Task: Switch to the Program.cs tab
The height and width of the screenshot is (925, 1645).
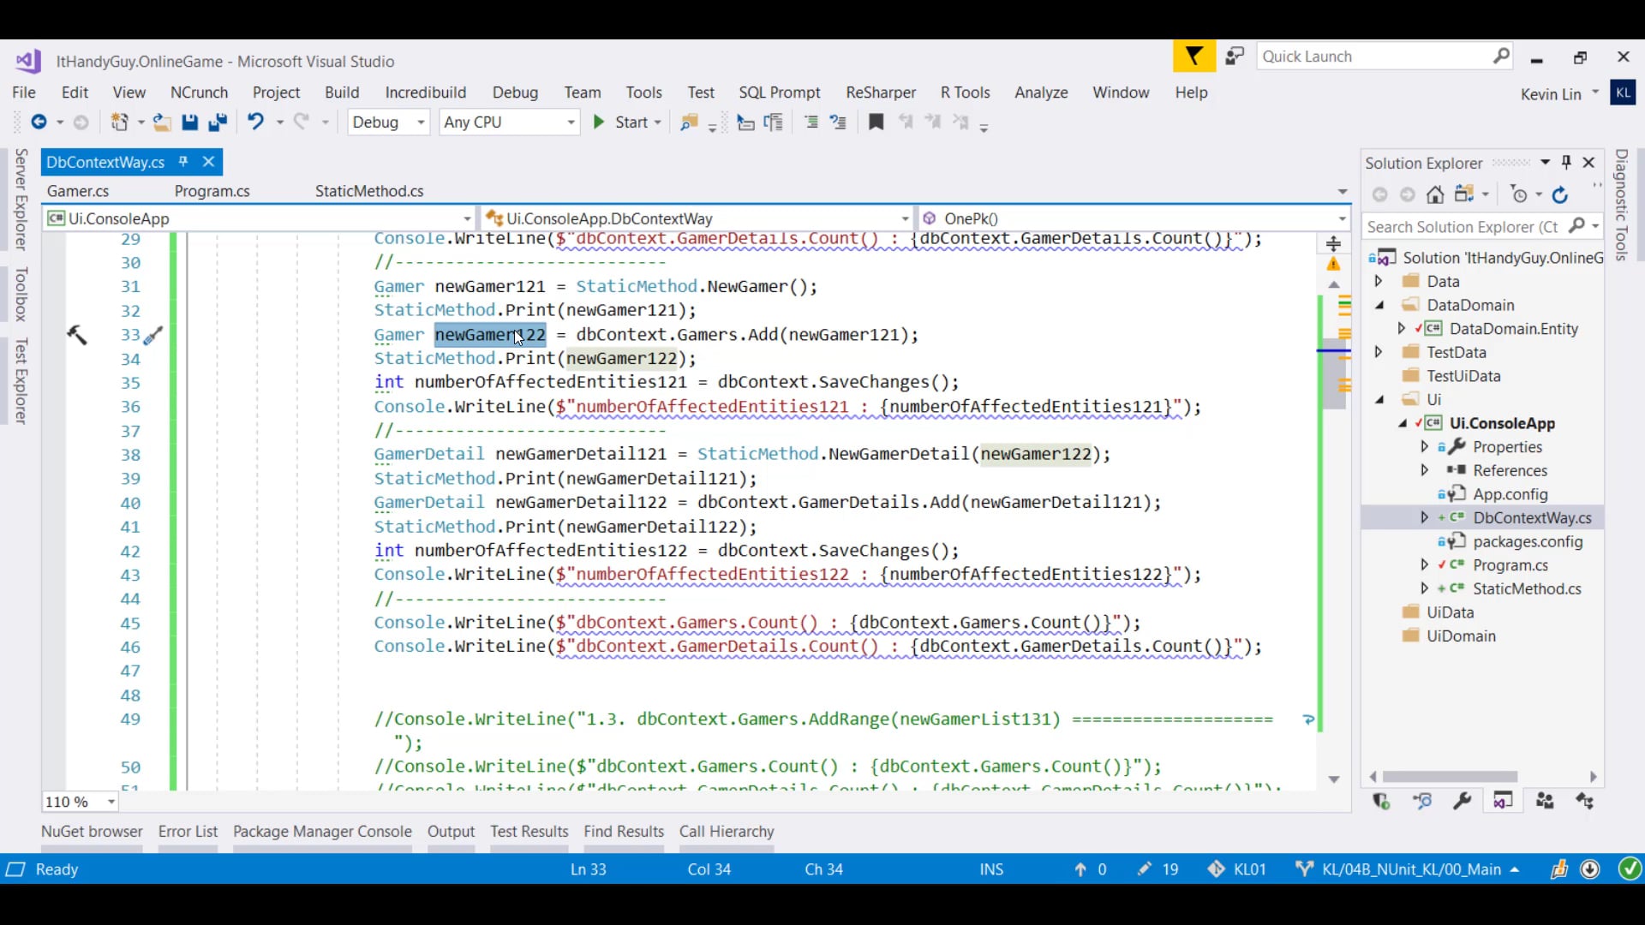Action: coord(212,191)
